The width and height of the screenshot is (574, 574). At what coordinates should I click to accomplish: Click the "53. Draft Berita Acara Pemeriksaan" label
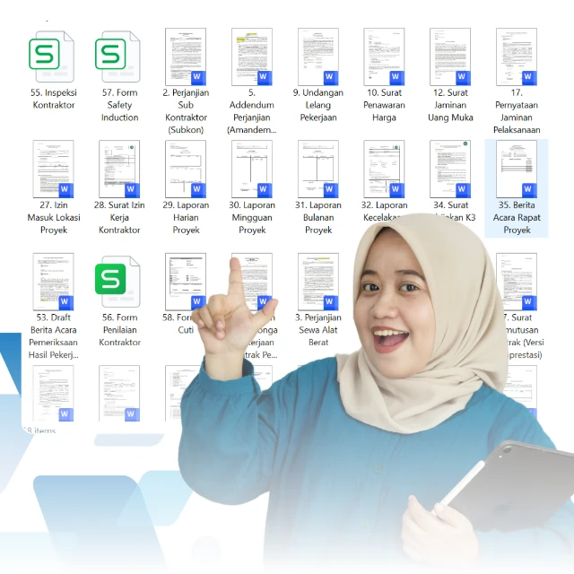coord(54,336)
